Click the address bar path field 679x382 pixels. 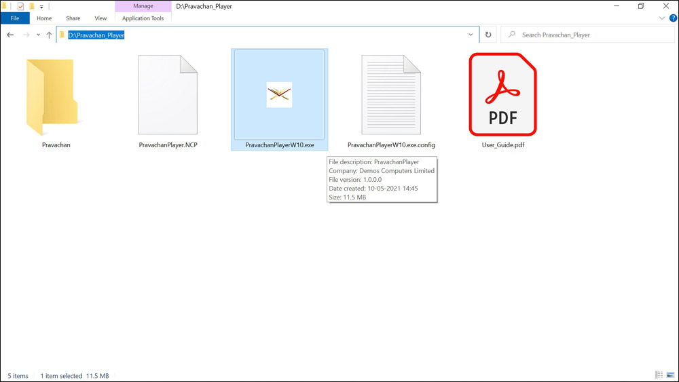point(268,35)
